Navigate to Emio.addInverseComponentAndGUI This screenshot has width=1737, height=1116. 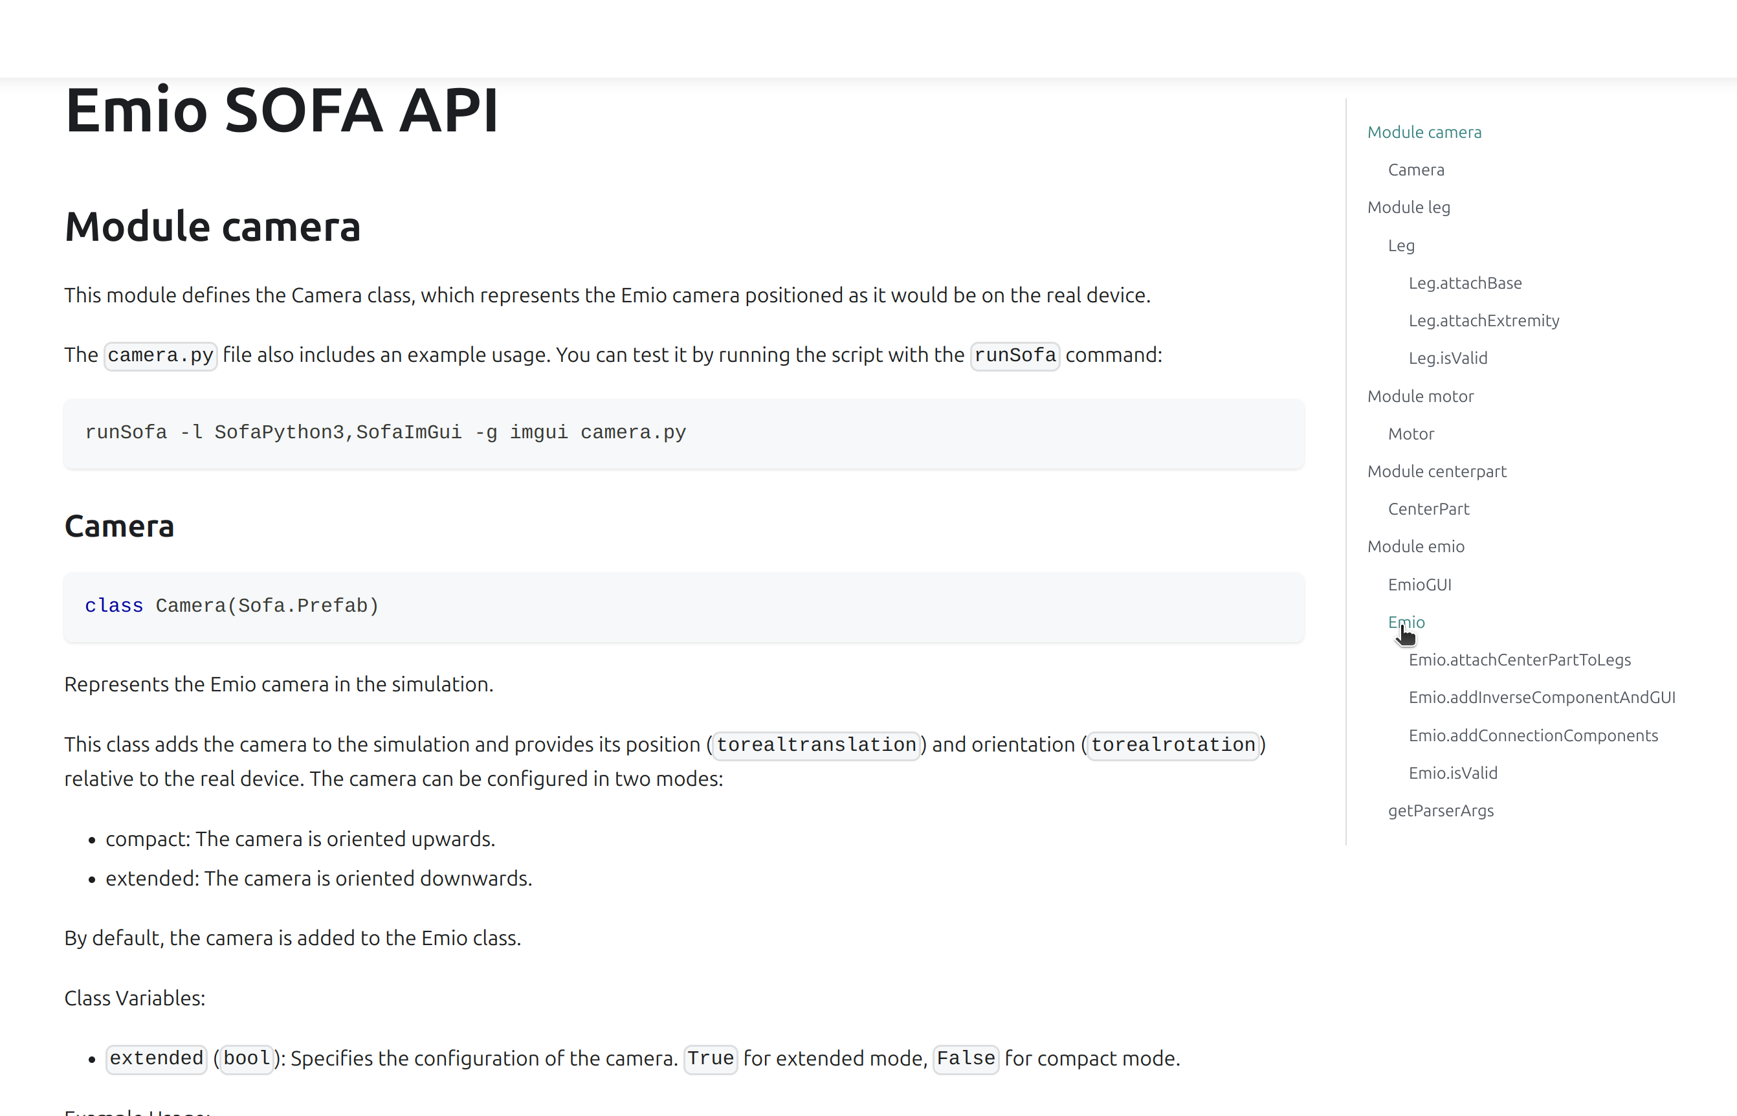pyautogui.click(x=1542, y=698)
